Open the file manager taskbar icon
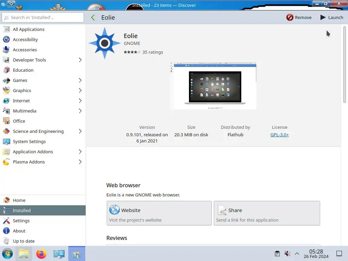Viewport: 348px width, 261px height. click(x=24, y=254)
